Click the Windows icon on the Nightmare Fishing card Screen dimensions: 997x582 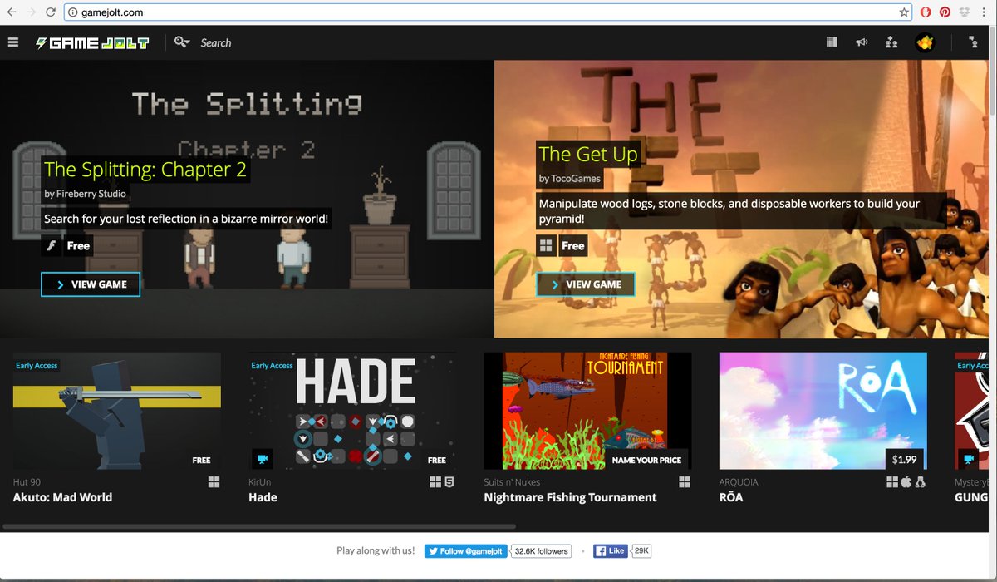tap(685, 482)
